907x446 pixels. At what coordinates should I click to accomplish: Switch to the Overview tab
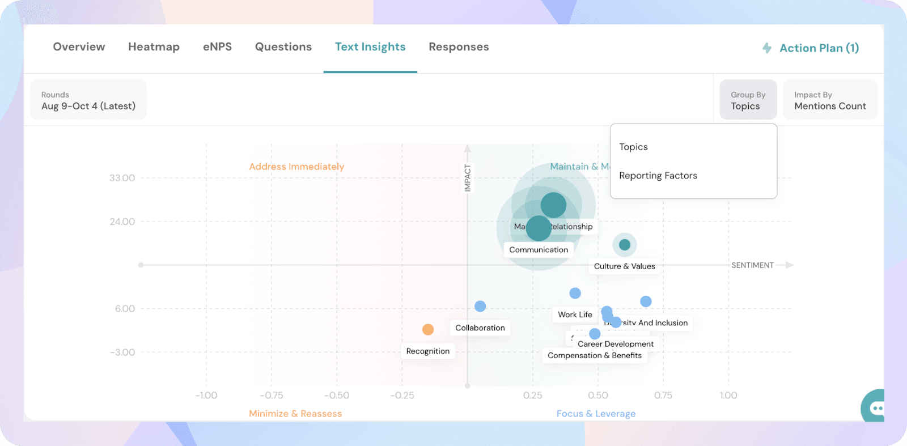[79, 47]
